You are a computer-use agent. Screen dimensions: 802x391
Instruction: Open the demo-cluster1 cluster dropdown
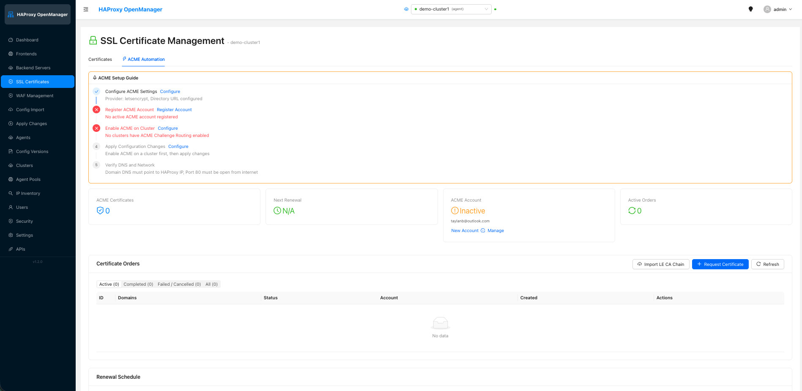(x=451, y=9)
